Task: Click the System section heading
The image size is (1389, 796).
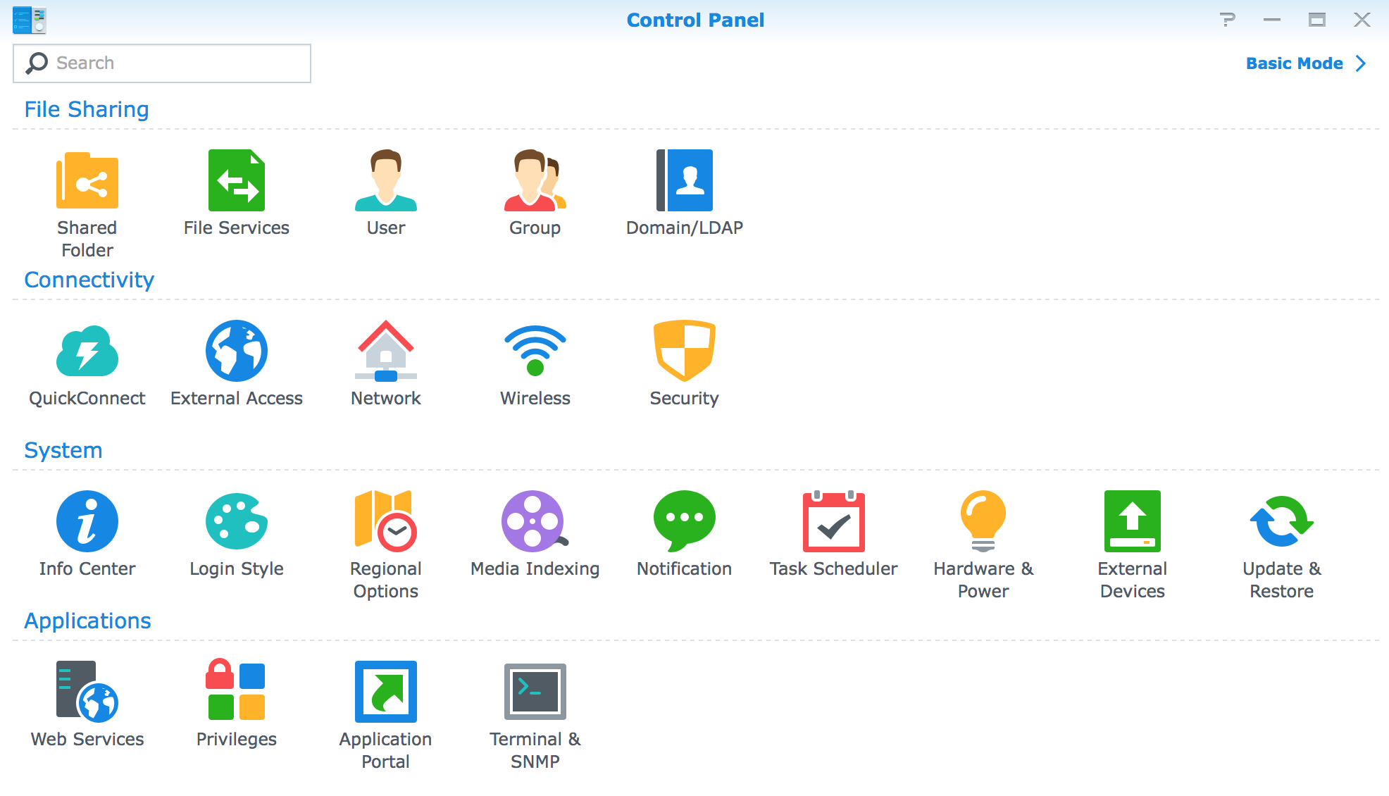Action: (x=63, y=451)
